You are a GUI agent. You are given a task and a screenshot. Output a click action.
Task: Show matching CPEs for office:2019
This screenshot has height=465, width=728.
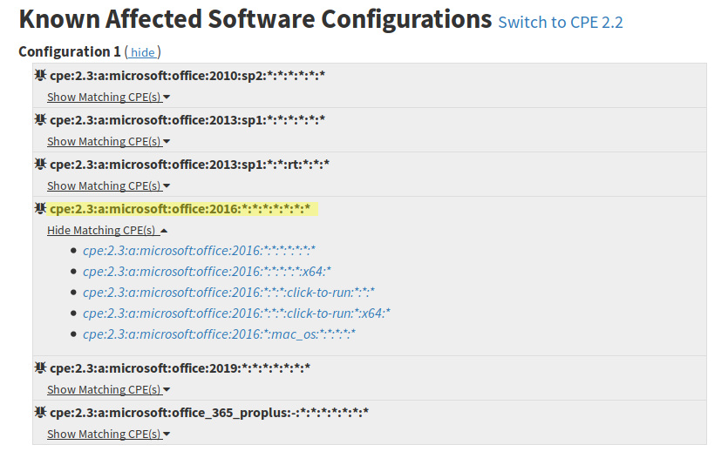109,389
